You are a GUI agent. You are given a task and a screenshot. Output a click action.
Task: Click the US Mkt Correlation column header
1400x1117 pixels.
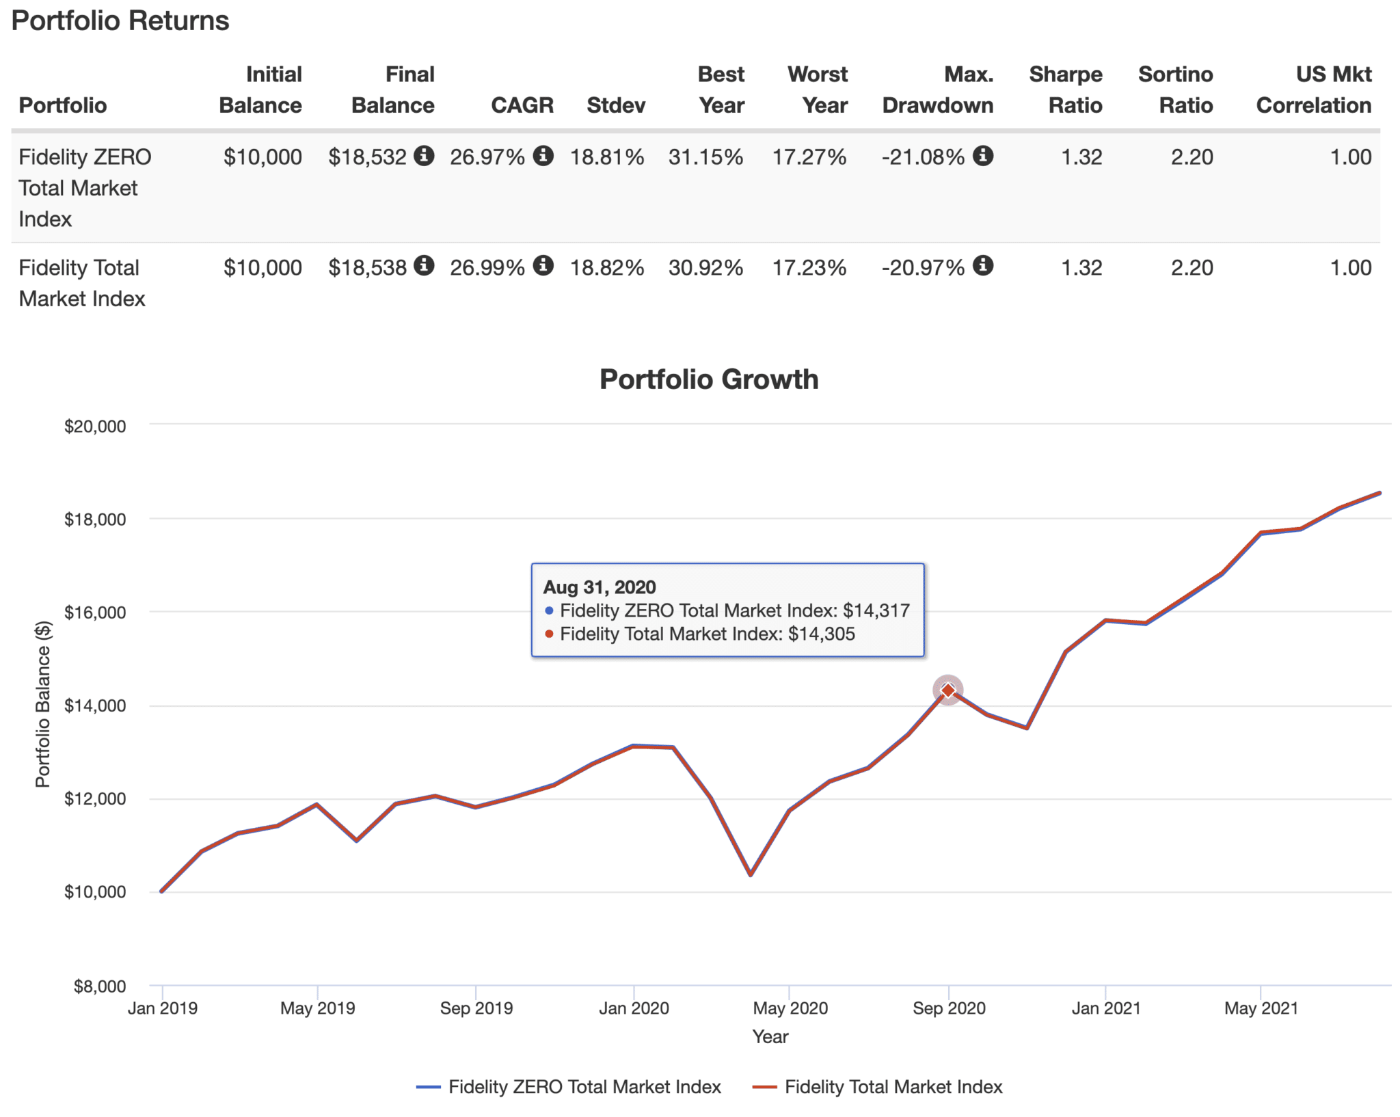[1313, 90]
